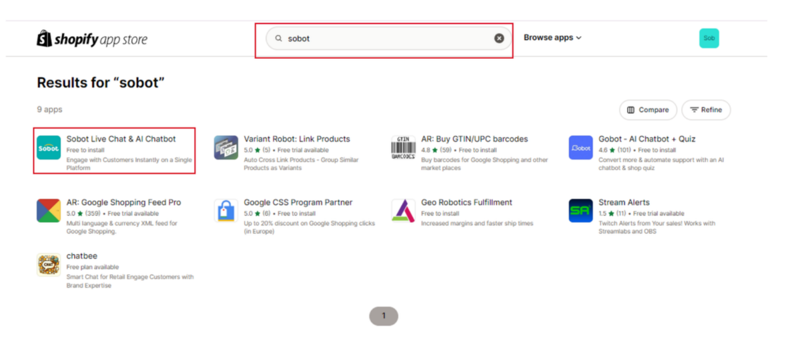Open the chatbee app icon

click(x=49, y=265)
